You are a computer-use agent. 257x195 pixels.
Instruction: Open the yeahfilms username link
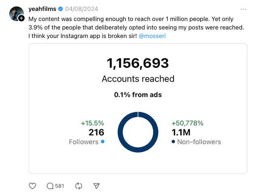pyautogui.click(x=42, y=9)
